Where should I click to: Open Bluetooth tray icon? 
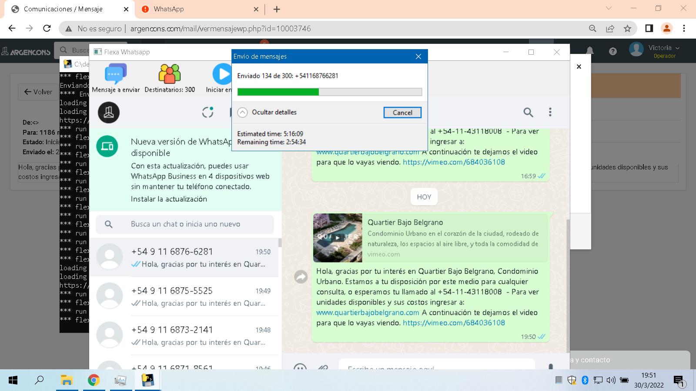pos(585,381)
